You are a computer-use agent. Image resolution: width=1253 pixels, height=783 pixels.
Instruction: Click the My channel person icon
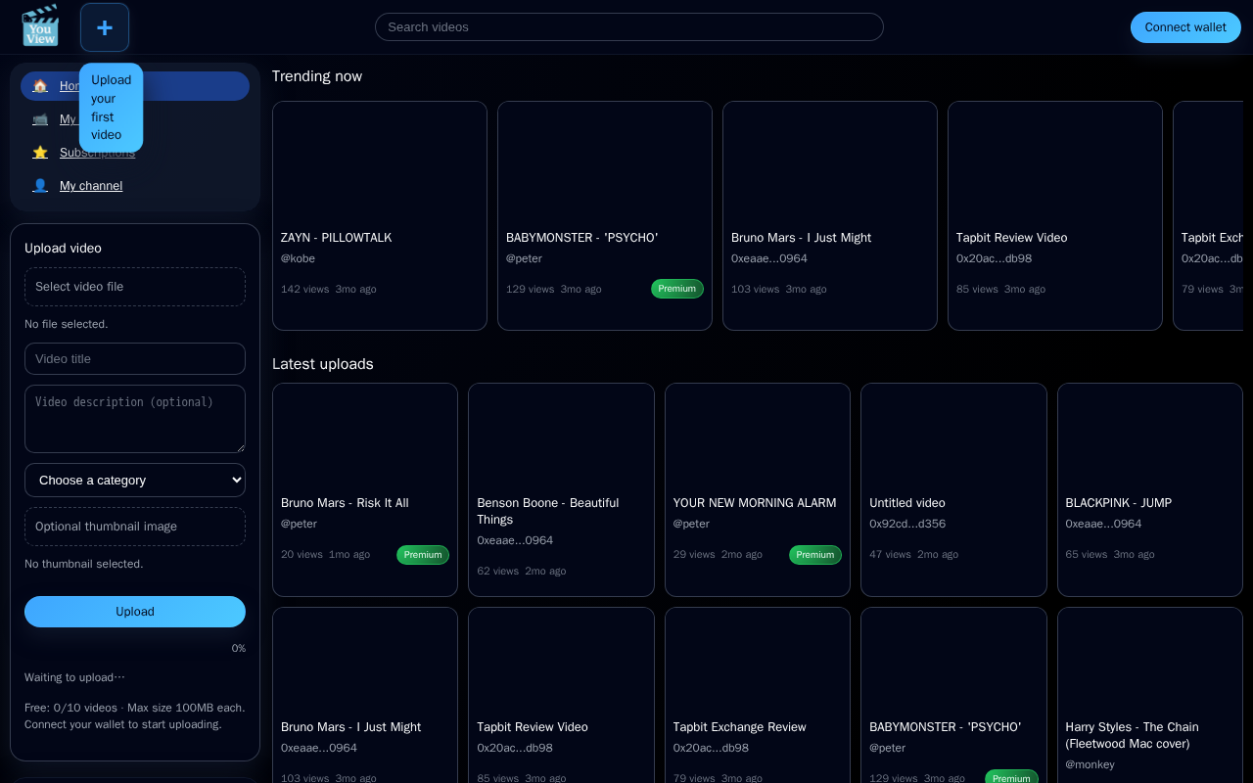[x=40, y=186]
